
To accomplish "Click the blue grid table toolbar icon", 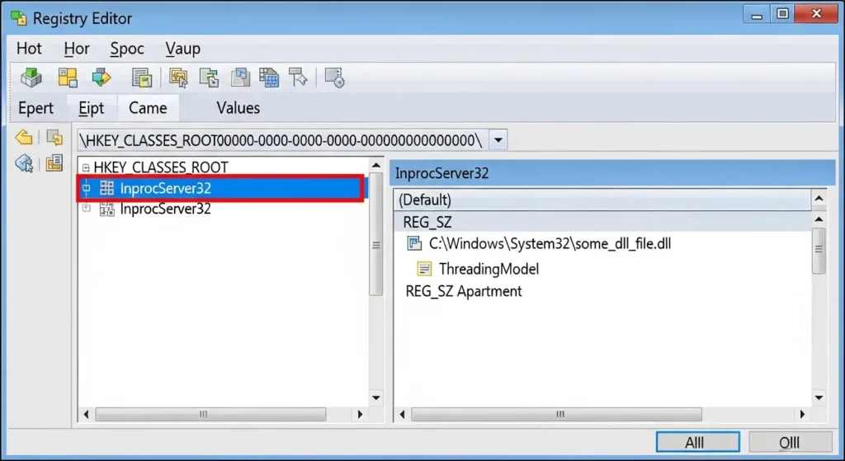I will coord(268,78).
